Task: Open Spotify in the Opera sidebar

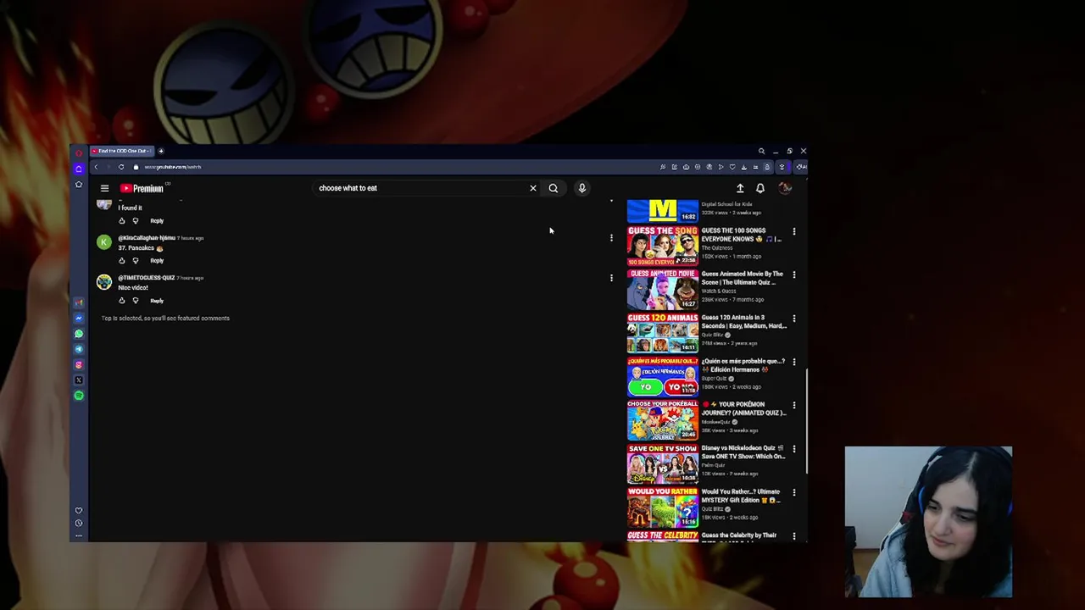Action: [x=79, y=395]
